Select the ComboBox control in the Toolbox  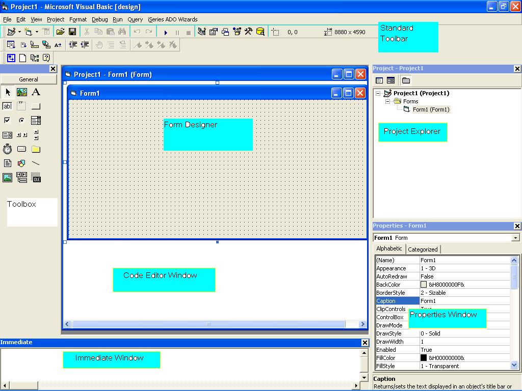pos(36,120)
